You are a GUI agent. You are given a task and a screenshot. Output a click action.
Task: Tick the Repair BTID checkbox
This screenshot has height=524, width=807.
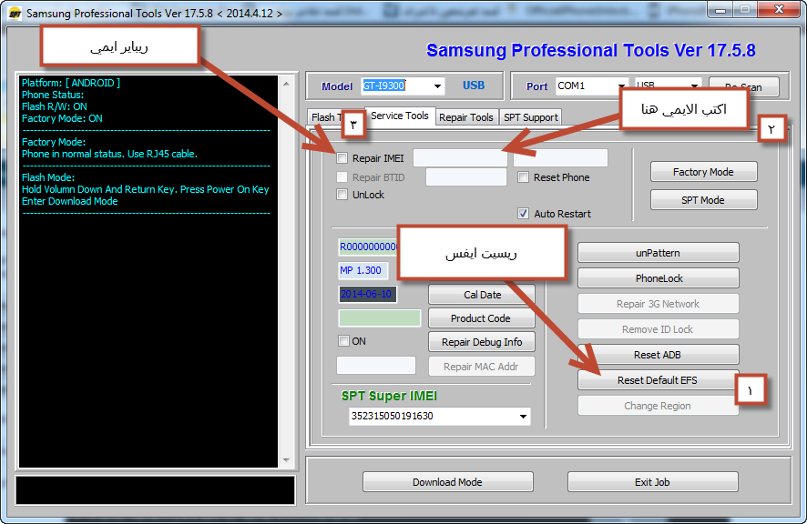tap(342, 176)
